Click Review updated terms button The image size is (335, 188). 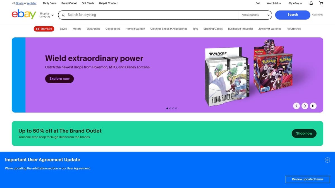[x=308, y=179]
